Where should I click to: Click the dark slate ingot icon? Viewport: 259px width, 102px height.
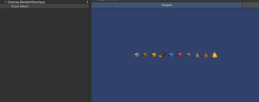click(x=189, y=55)
